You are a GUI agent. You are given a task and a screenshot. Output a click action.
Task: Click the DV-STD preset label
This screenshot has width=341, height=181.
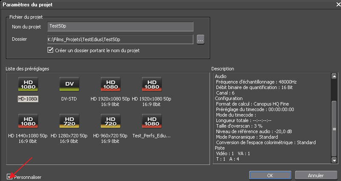tap(69, 99)
